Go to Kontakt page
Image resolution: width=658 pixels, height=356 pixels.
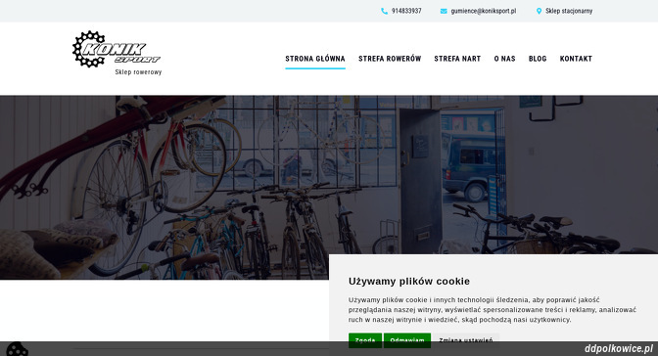pyautogui.click(x=576, y=59)
